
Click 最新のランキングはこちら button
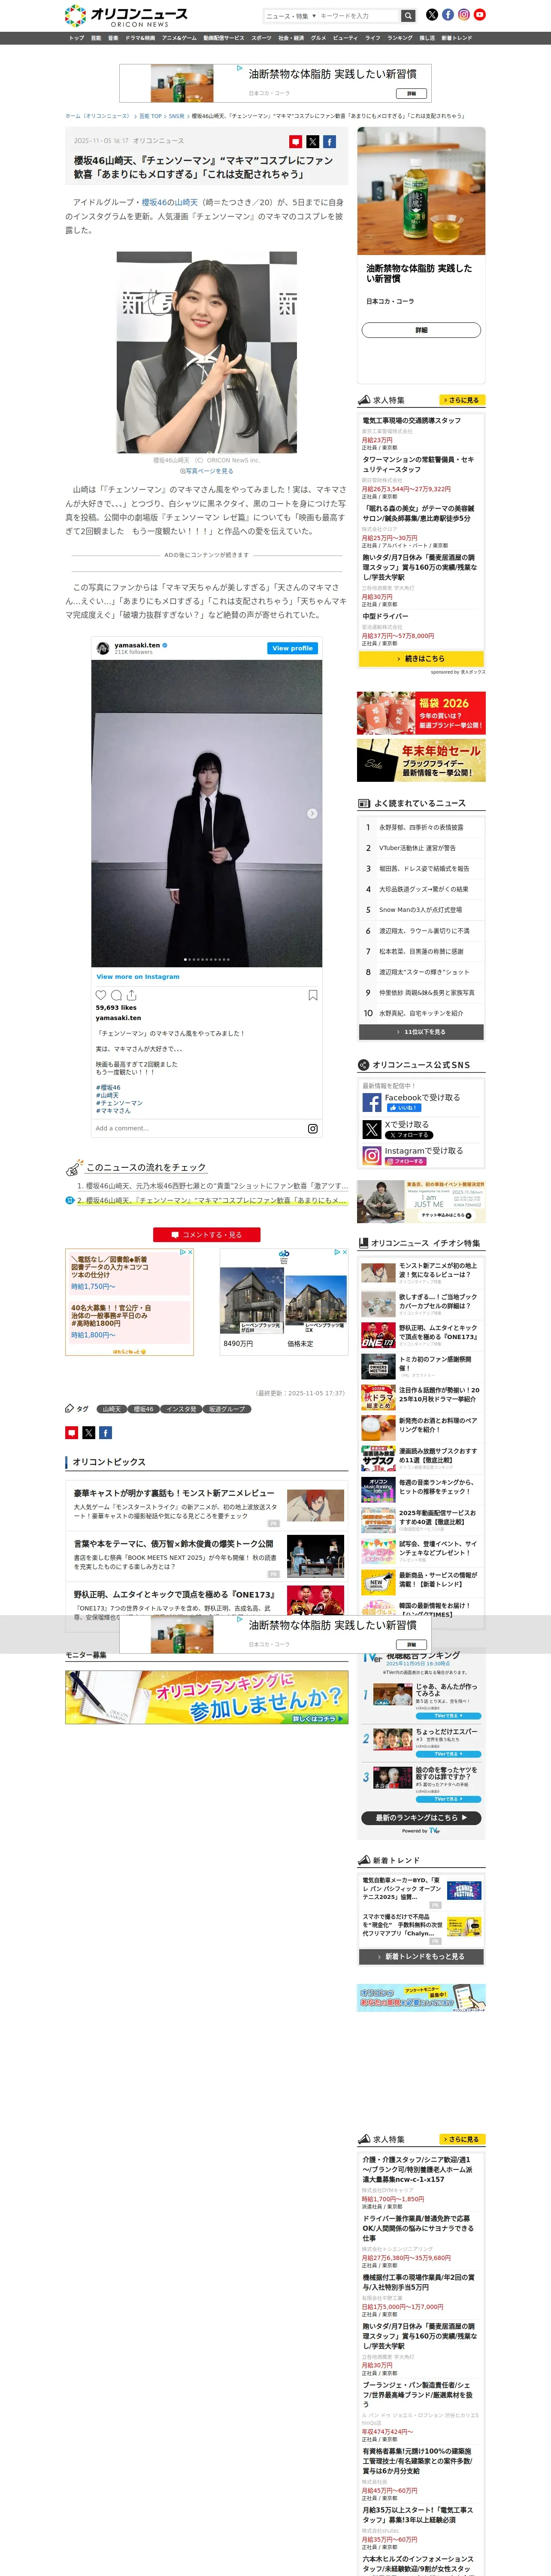(421, 1818)
